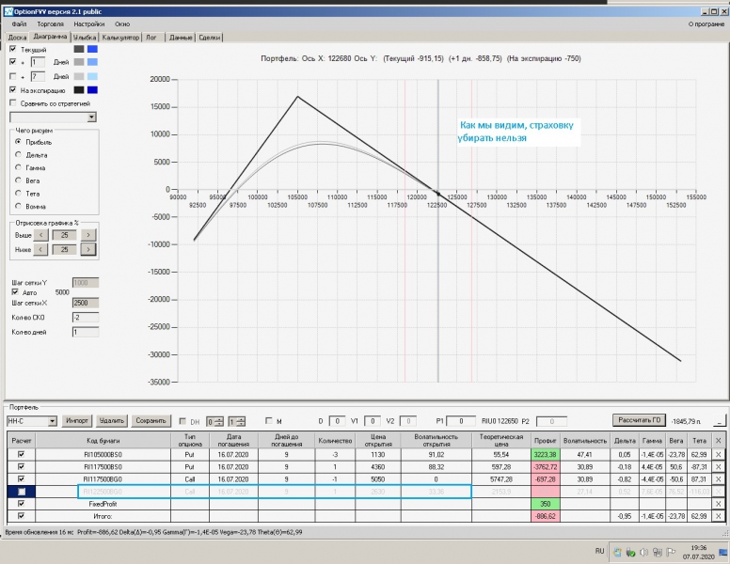The height and width of the screenshot is (564, 730).
Task: Remove the RI117500BS0 Put position row
Action: 719,467
